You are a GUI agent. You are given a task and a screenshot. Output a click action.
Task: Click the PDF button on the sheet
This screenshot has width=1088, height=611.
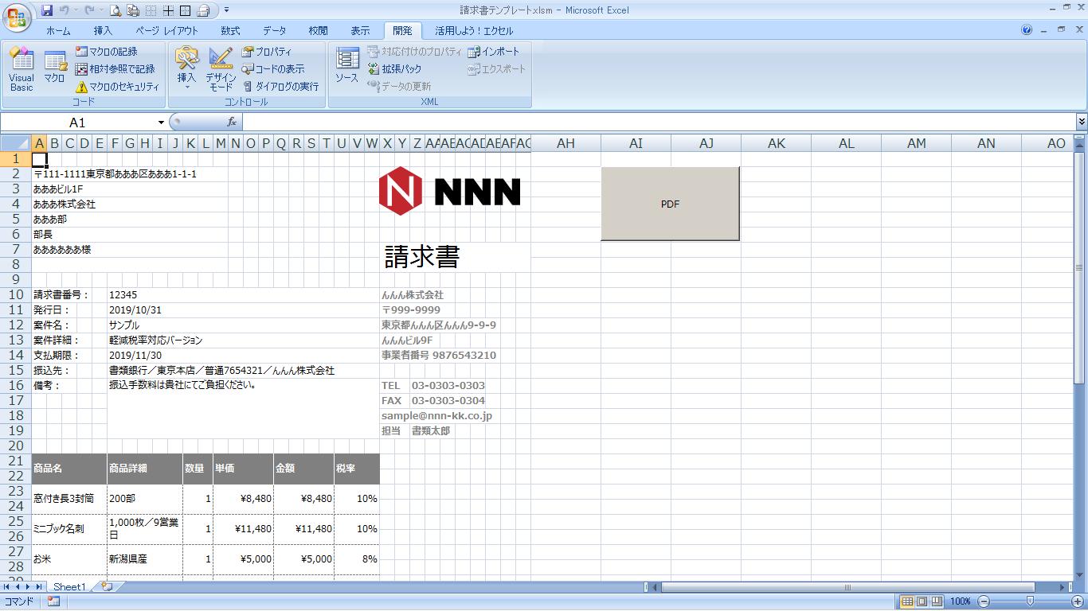(x=670, y=204)
